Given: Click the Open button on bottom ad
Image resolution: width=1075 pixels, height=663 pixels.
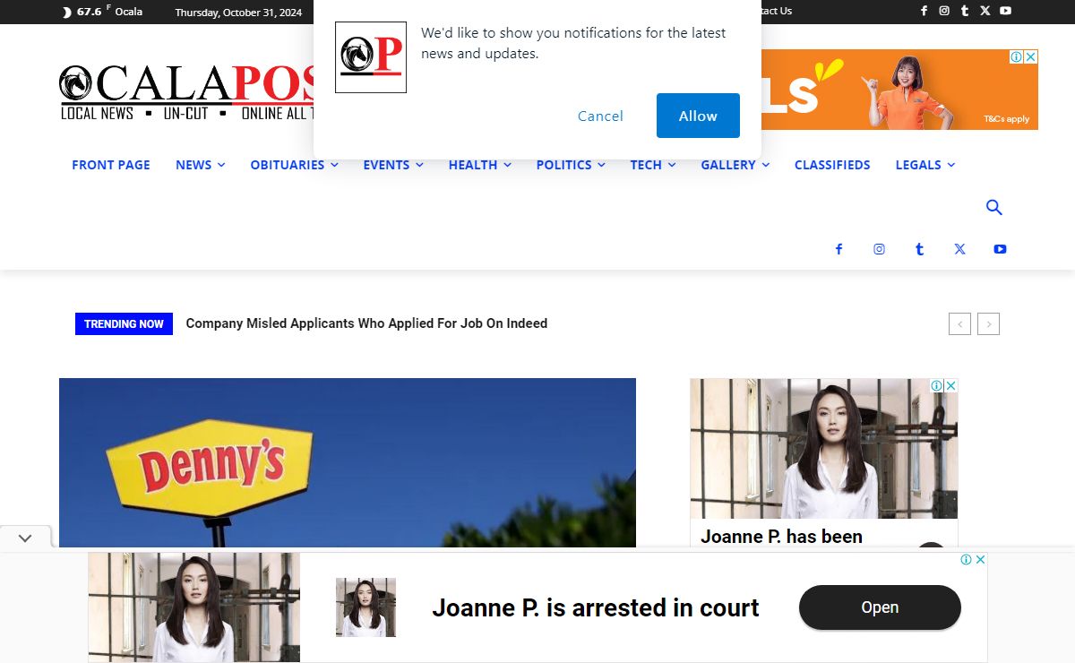Looking at the screenshot, I should [x=880, y=607].
